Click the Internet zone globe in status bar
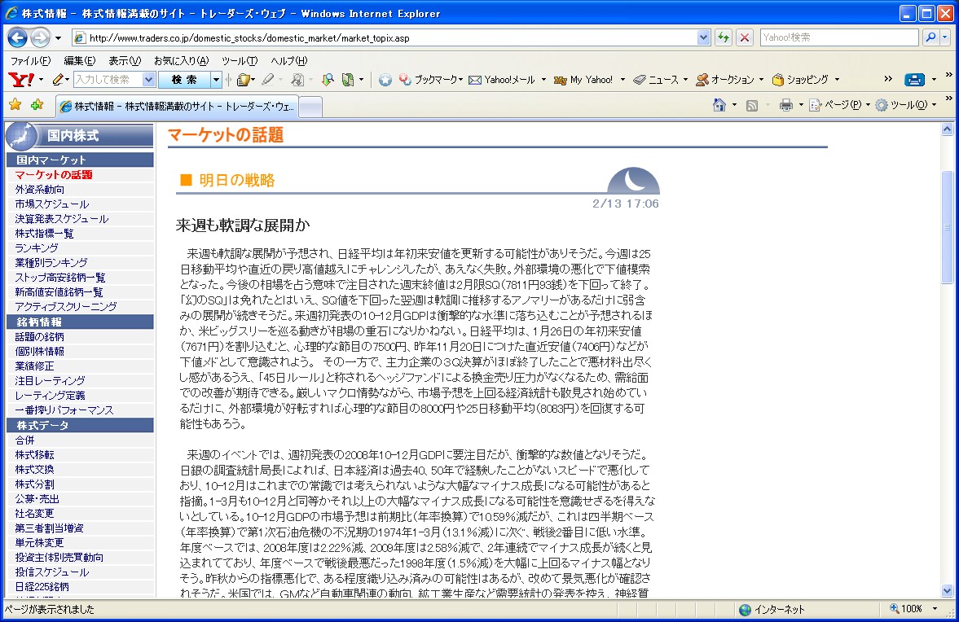 [x=745, y=609]
